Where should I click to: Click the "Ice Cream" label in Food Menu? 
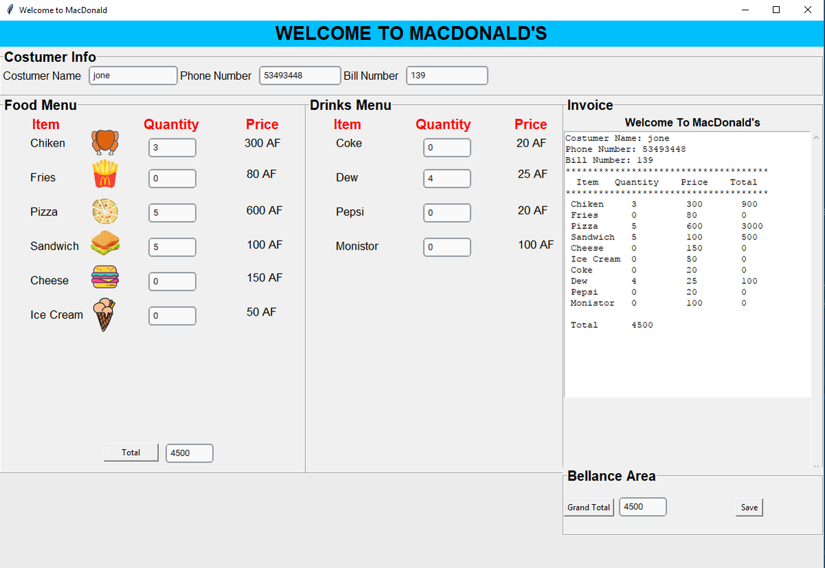[56, 315]
